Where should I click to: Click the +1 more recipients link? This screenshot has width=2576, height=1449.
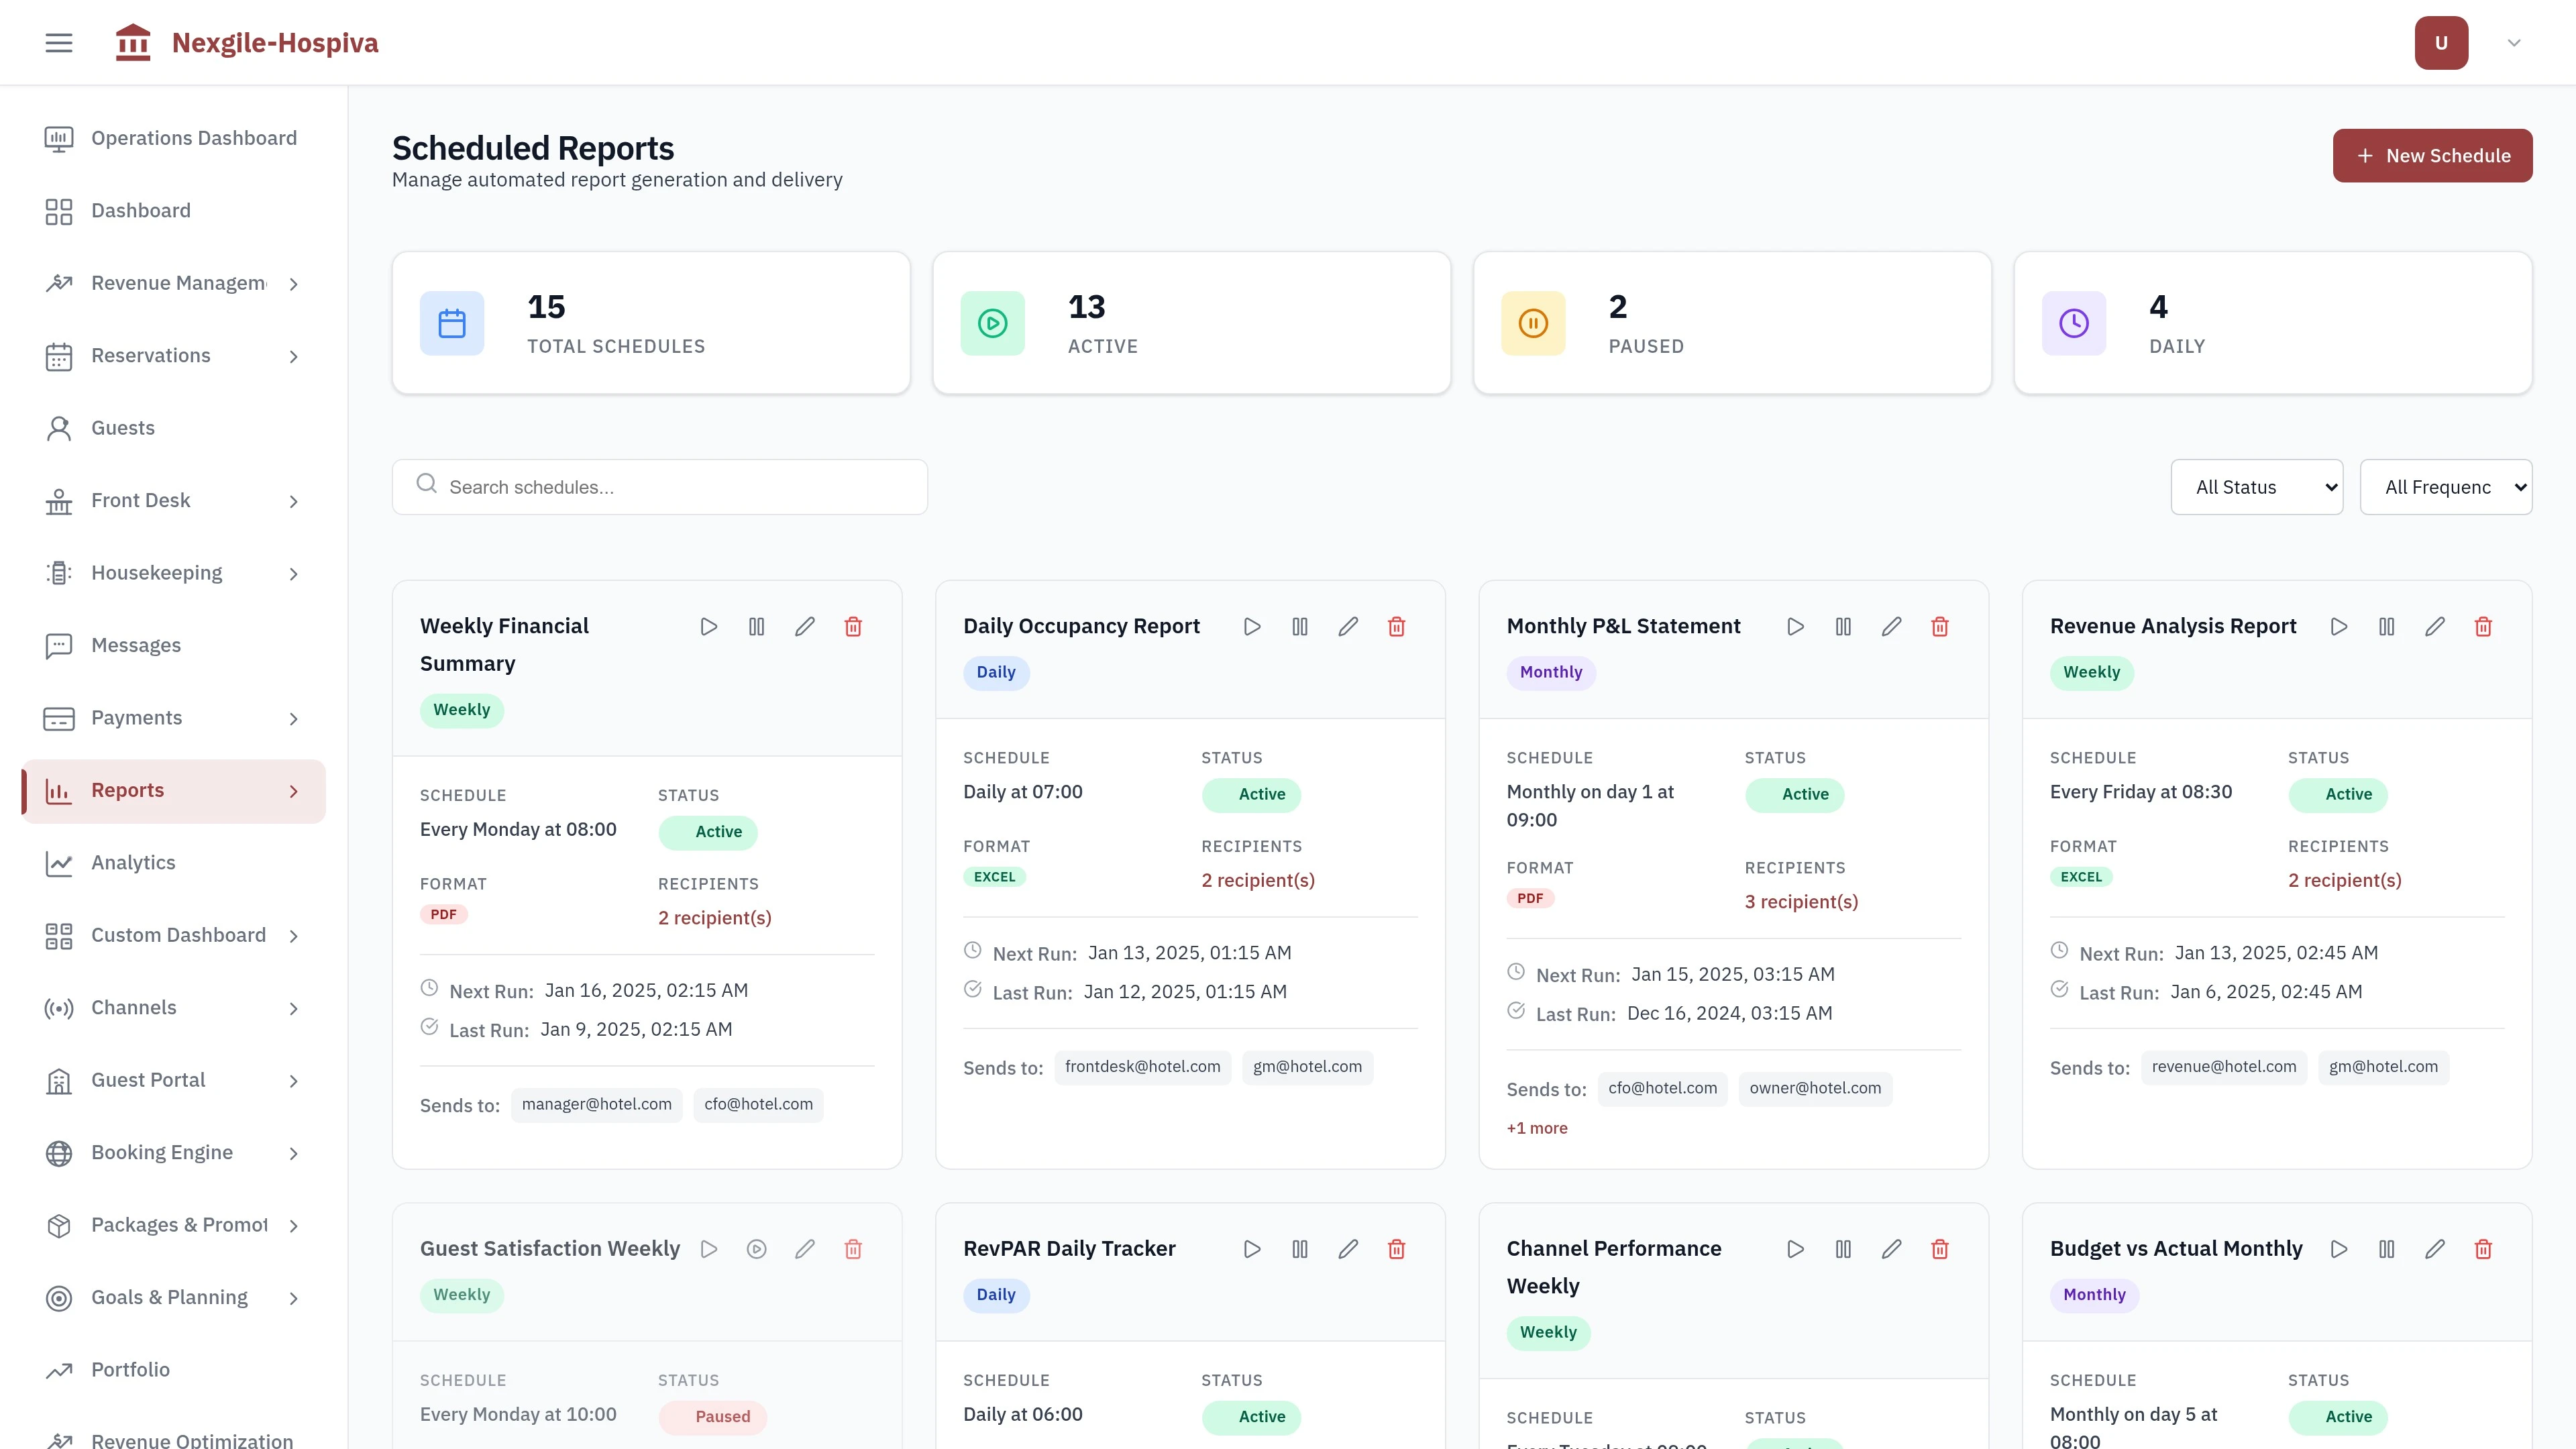coord(1537,1127)
